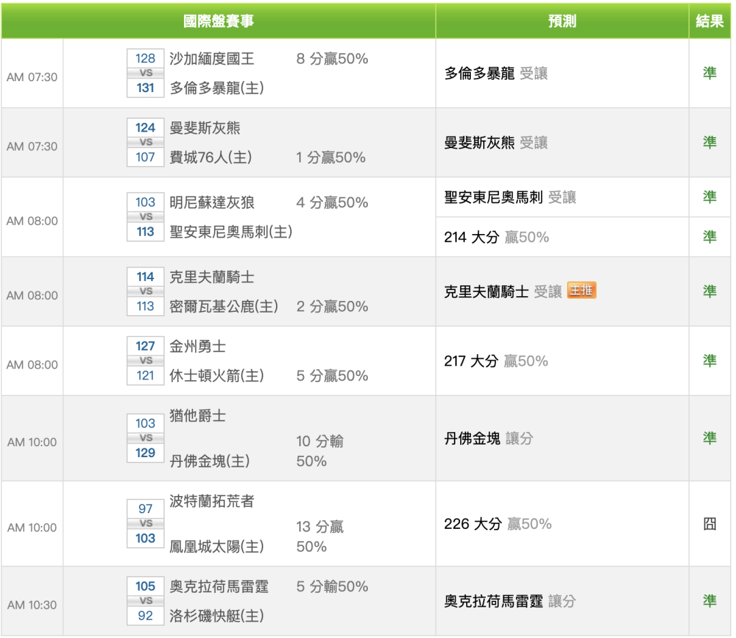Click prediction 丹佛金塊 讓分

point(489,439)
